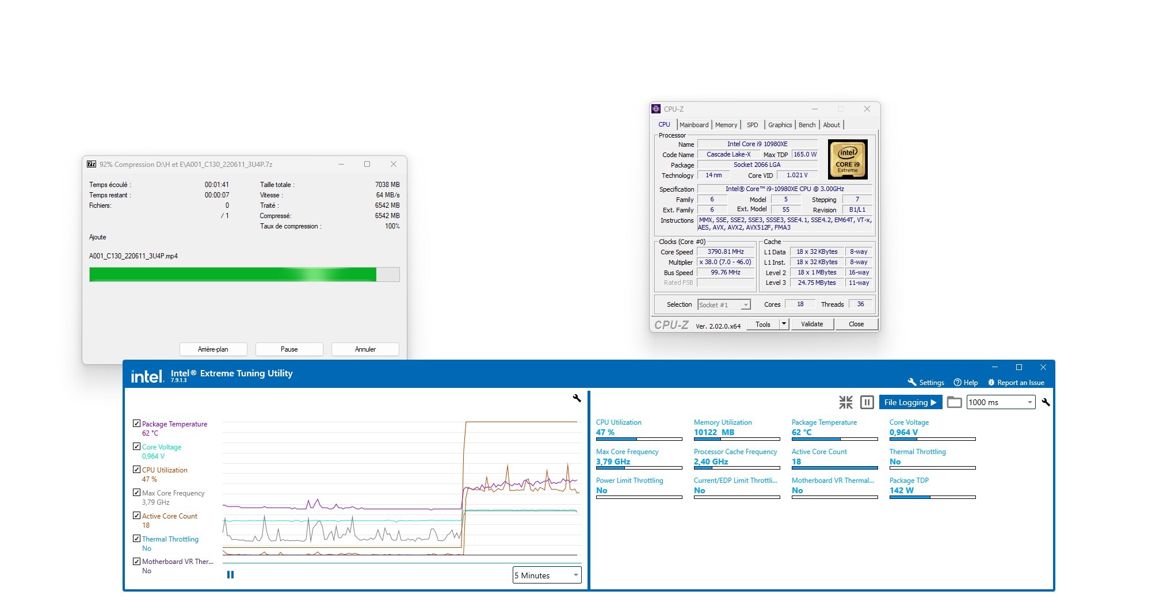The width and height of the screenshot is (1152, 610).
Task: Click the Intel Core i9 Extreme badge
Action: click(x=848, y=159)
